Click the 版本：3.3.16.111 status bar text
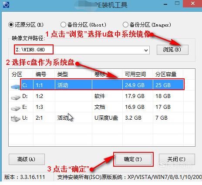 pyautogui.click(x=24, y=177)
